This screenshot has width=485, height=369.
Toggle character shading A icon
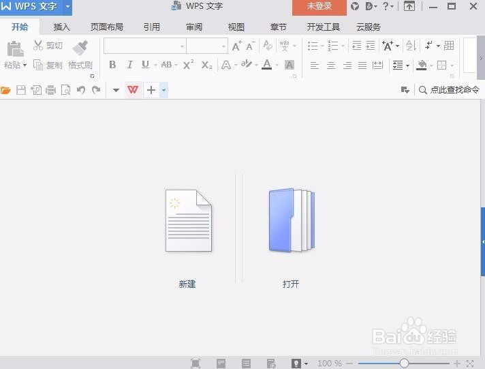pyautogui.click(x=290, y=65)
